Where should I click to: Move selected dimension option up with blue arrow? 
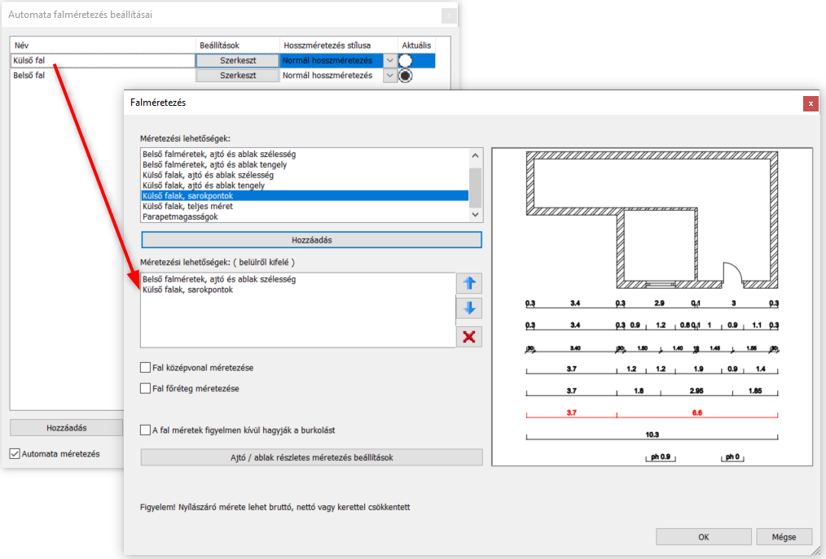click(x=469, y=283)
